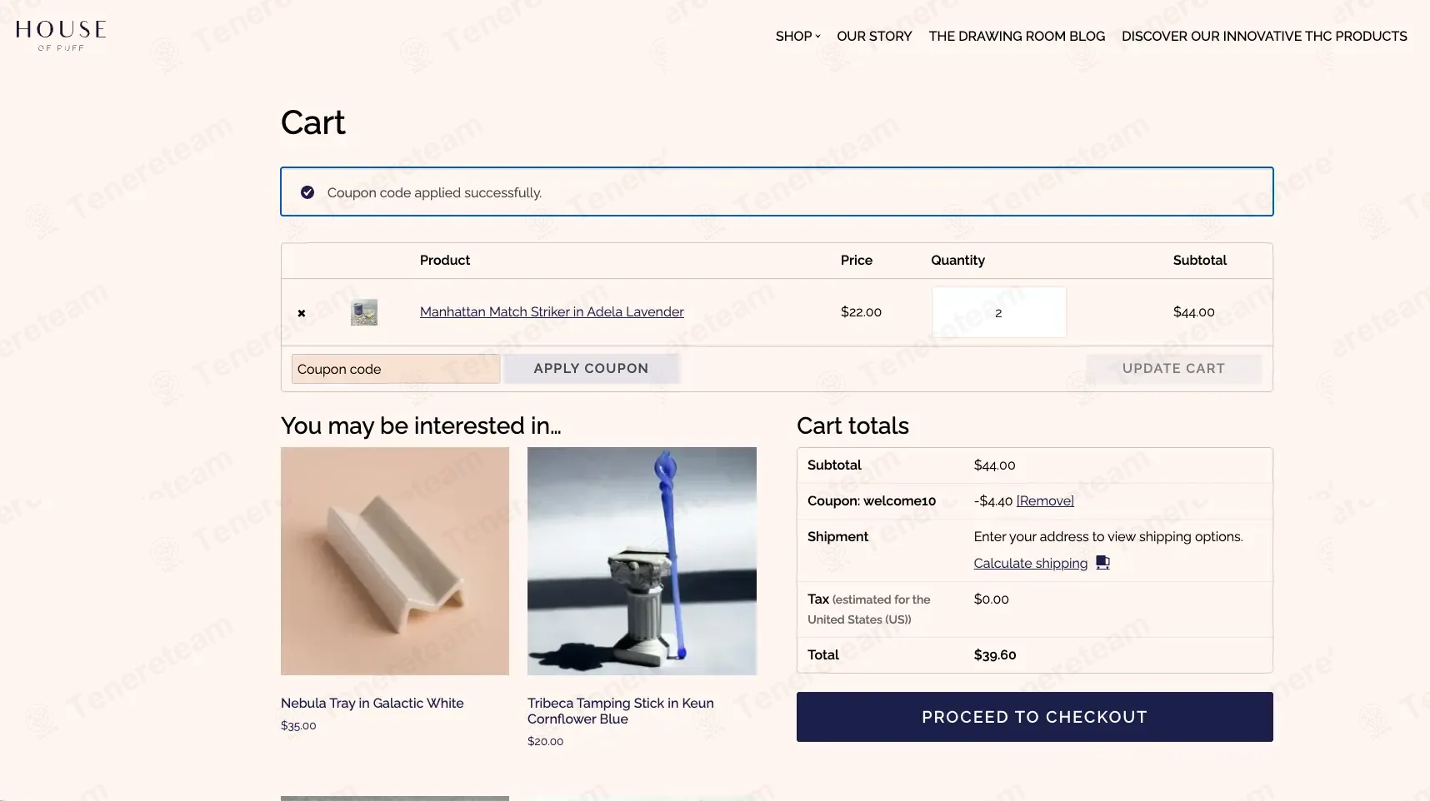Proceed to checkout
Viewport: 1430px width, 801px height.
coord(1034,717)
